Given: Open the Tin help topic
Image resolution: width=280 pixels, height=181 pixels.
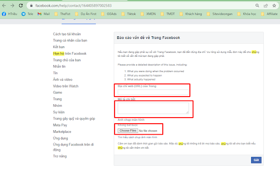Looking at the screenshot, I should pos(55,73).
